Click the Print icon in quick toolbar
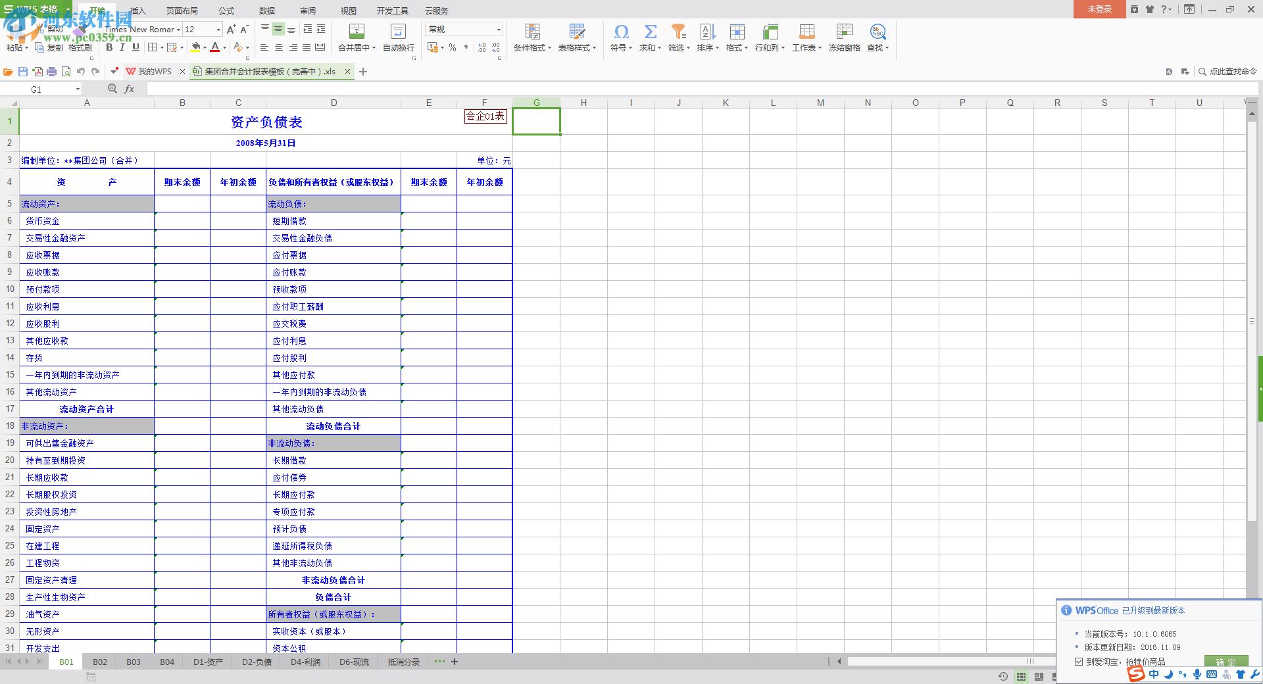Image resolution: width=1263 pixels, height=684 pixels. (51, 72)
